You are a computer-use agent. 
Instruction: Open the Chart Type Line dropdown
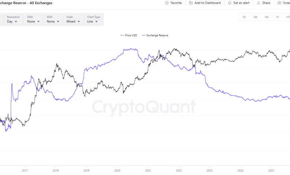tap(93, 22)
